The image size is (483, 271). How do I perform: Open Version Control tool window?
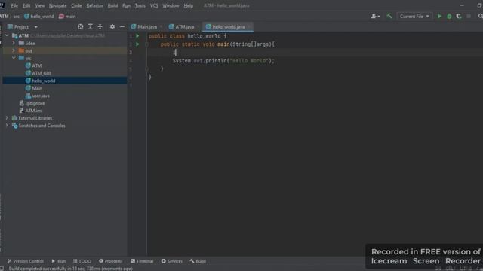pos(25,261)
